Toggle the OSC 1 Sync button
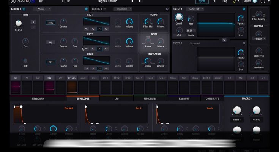The image size is (279, 152). click(x=50, y=23)
